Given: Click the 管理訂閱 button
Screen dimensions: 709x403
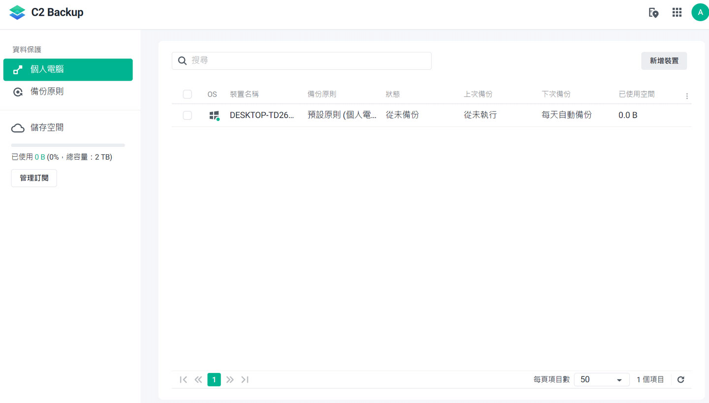Looking at the screenshot, I should tap(34, 178).
